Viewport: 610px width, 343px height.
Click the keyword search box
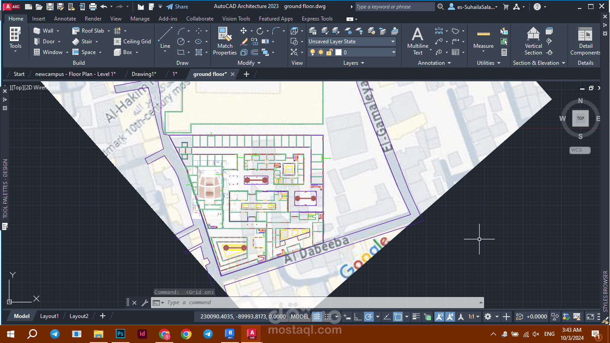pyautogui.click(x=395, y=7)
